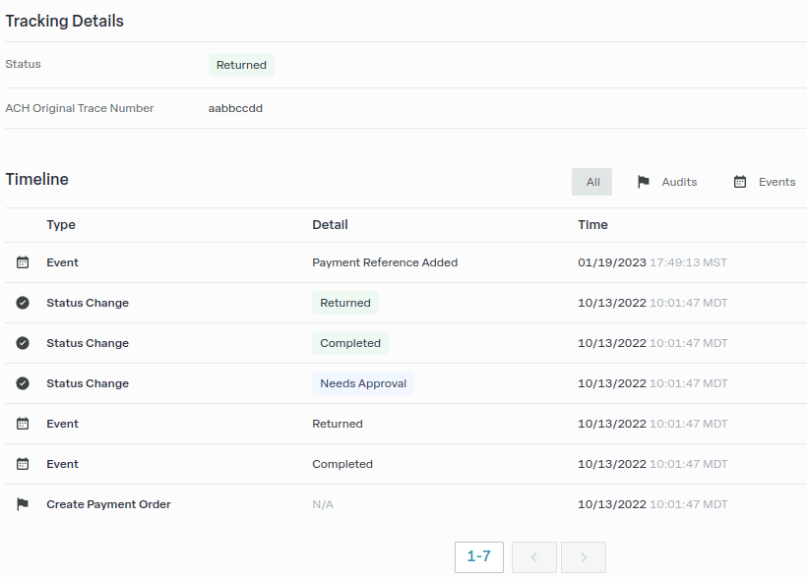The image size is (807, 577).
Task: Click calendar icon on Completed event row
Action: (x=23, y=464)
